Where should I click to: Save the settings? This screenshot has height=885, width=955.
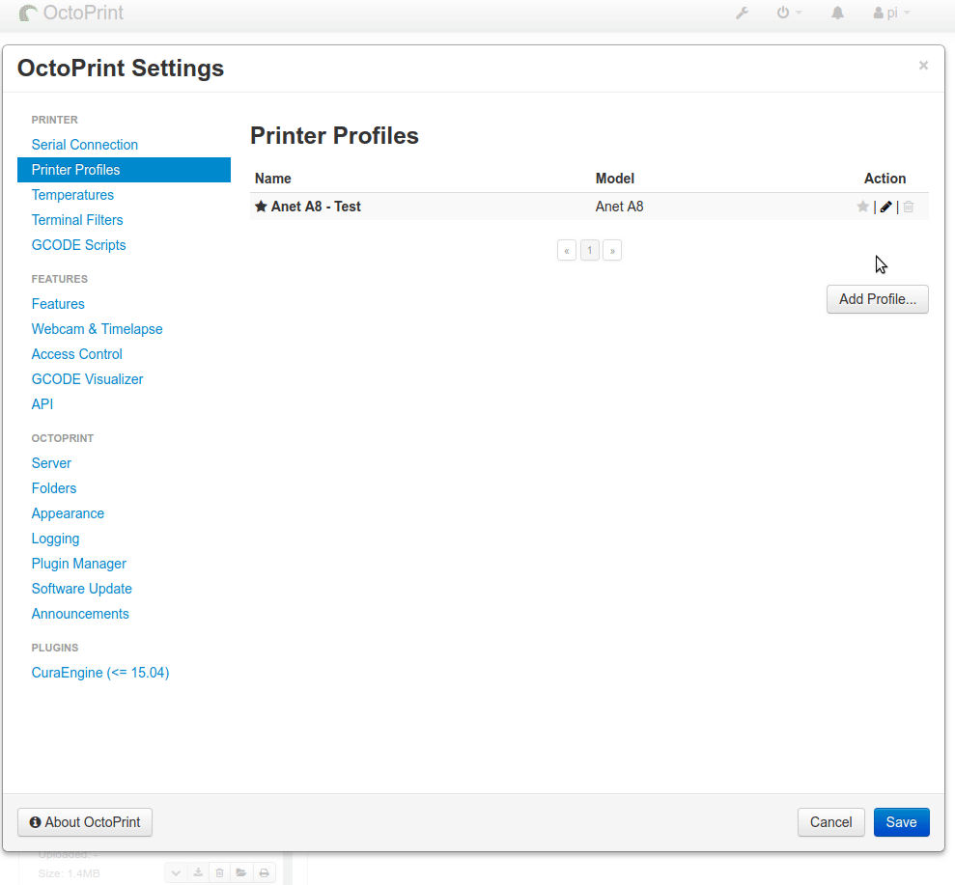[901, 822]
